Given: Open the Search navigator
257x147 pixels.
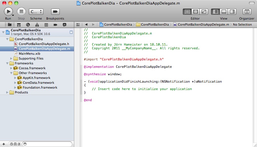Looking at the screenshot, I should 28,24.
